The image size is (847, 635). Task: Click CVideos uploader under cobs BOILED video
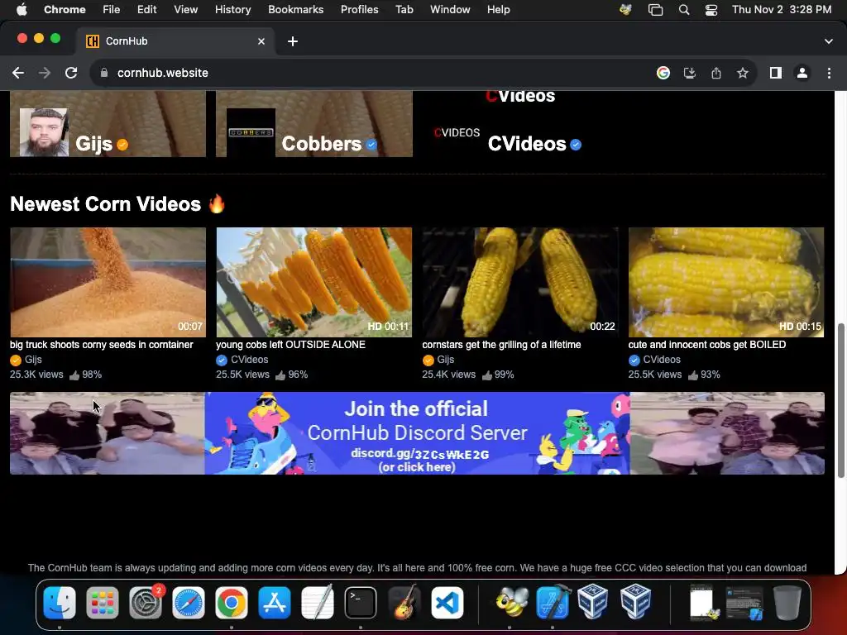(x=662, y=360)
